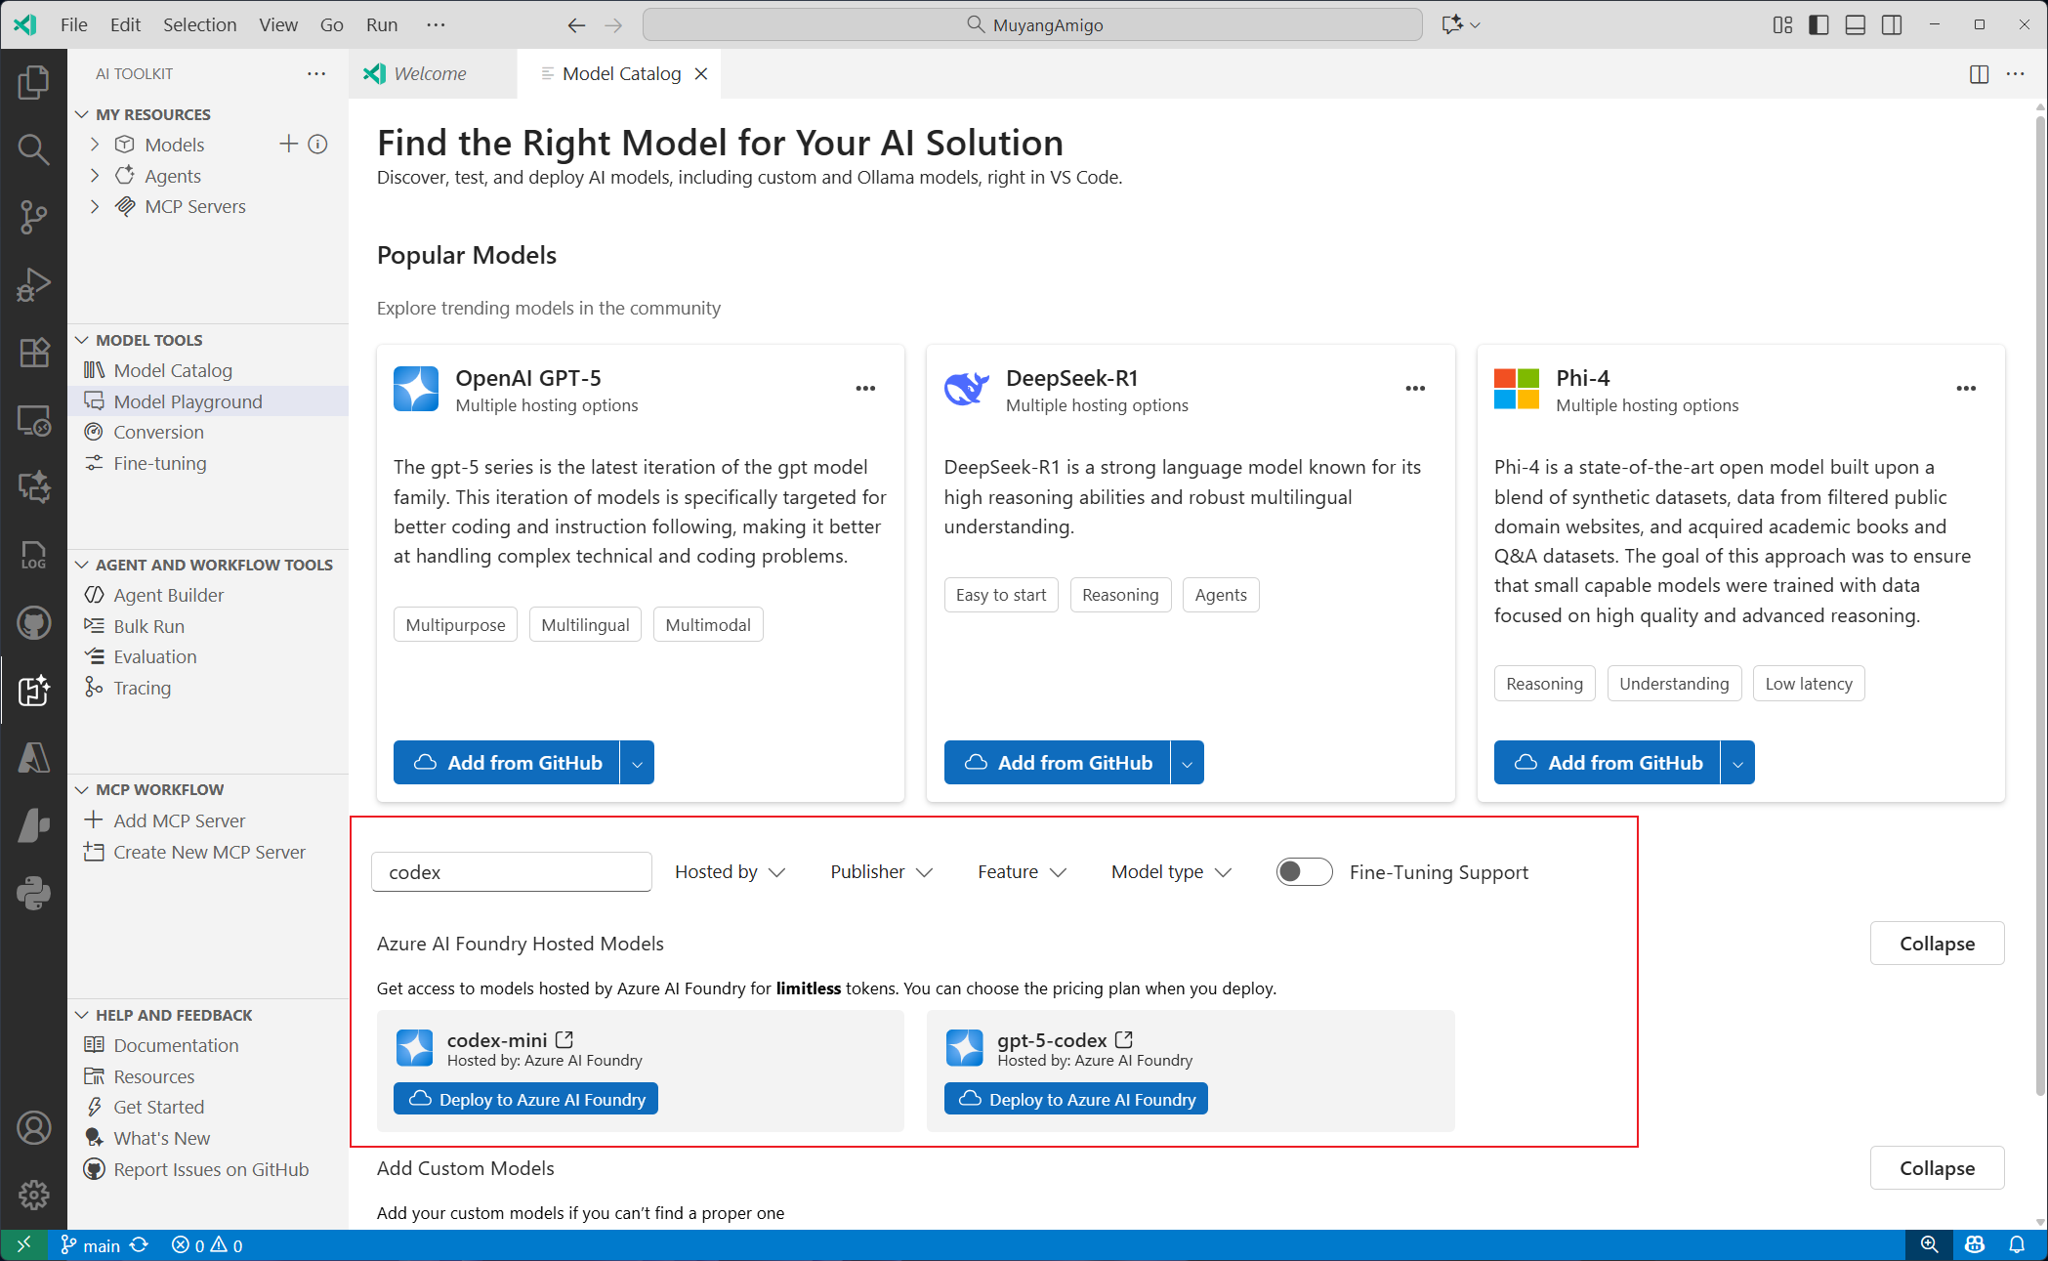Click the add model plus icon
This screenshot has height=1261, width=2048.
point(288,145)
